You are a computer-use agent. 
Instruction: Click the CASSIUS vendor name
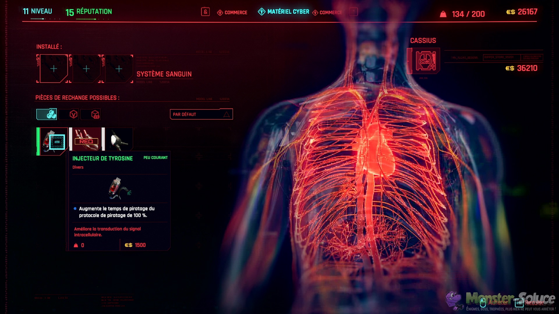pyautogui.click(x=423, y=40)
